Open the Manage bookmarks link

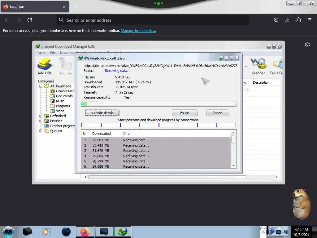138,31
